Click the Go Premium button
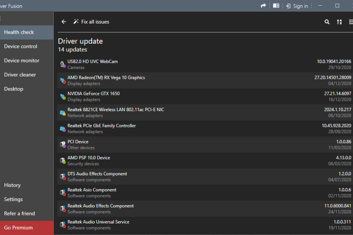 coord(27,227)
